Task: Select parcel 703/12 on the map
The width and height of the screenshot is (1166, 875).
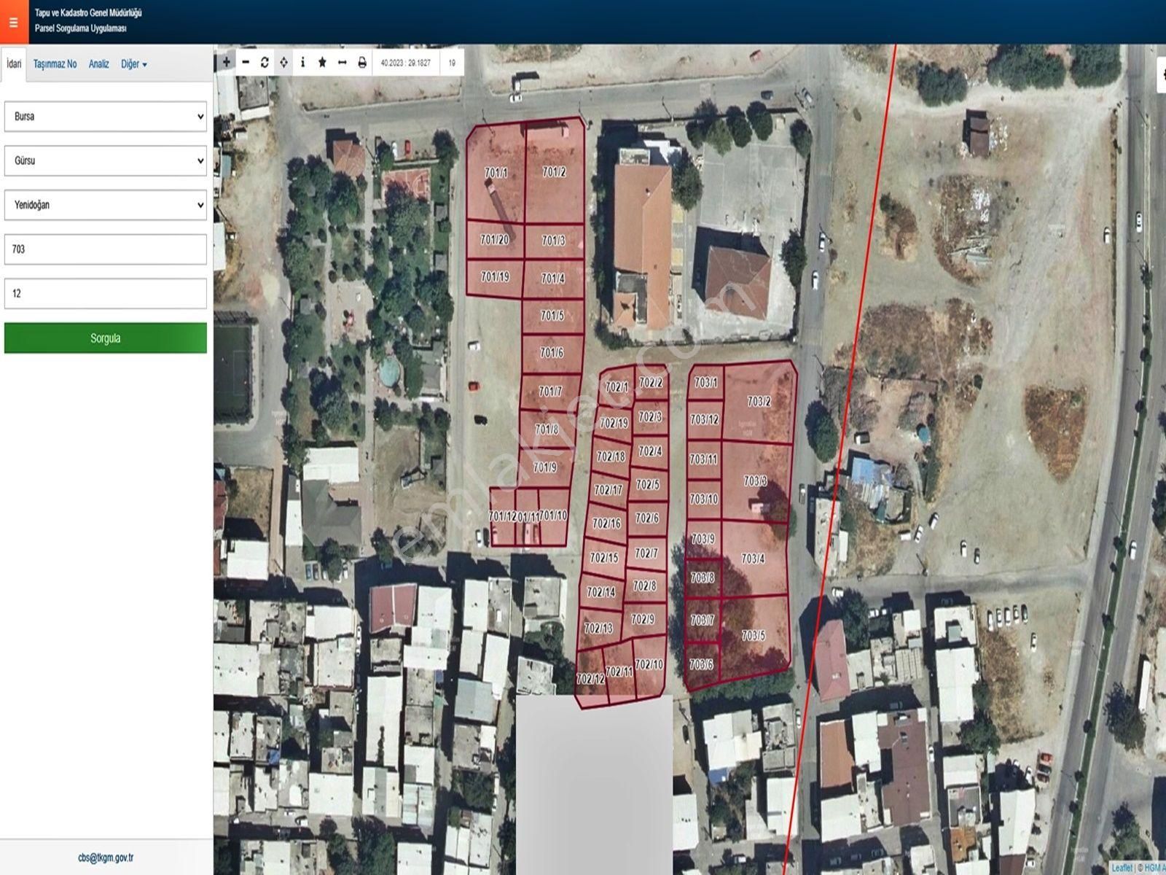Action: (x=705, y=420)
